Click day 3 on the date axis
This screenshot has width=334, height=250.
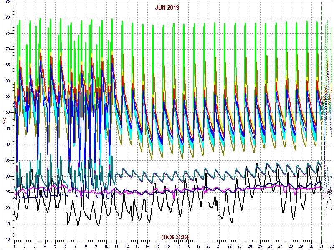point(35,246)
